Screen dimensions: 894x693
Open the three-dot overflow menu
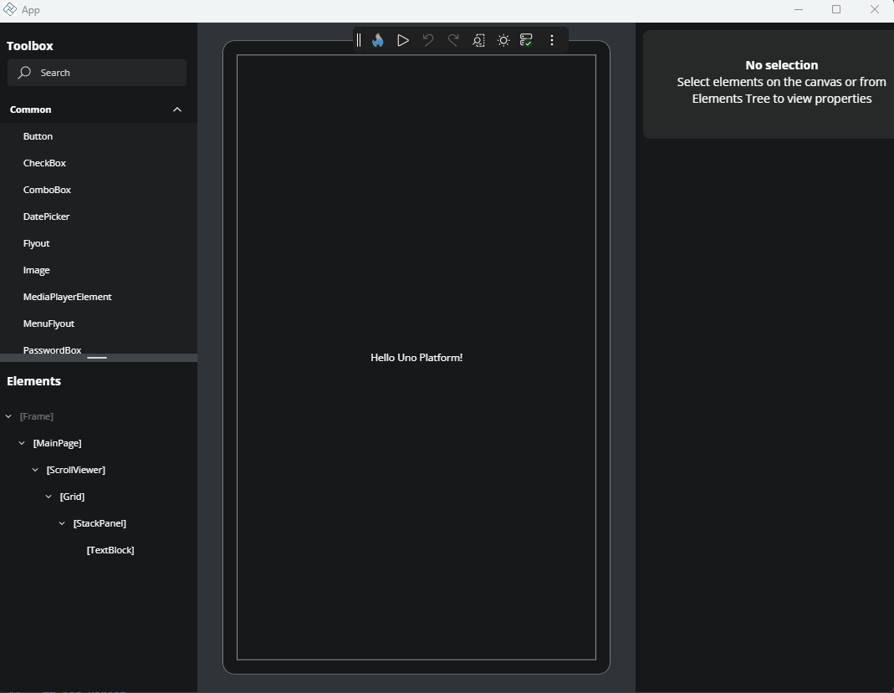tap(552, 39)
